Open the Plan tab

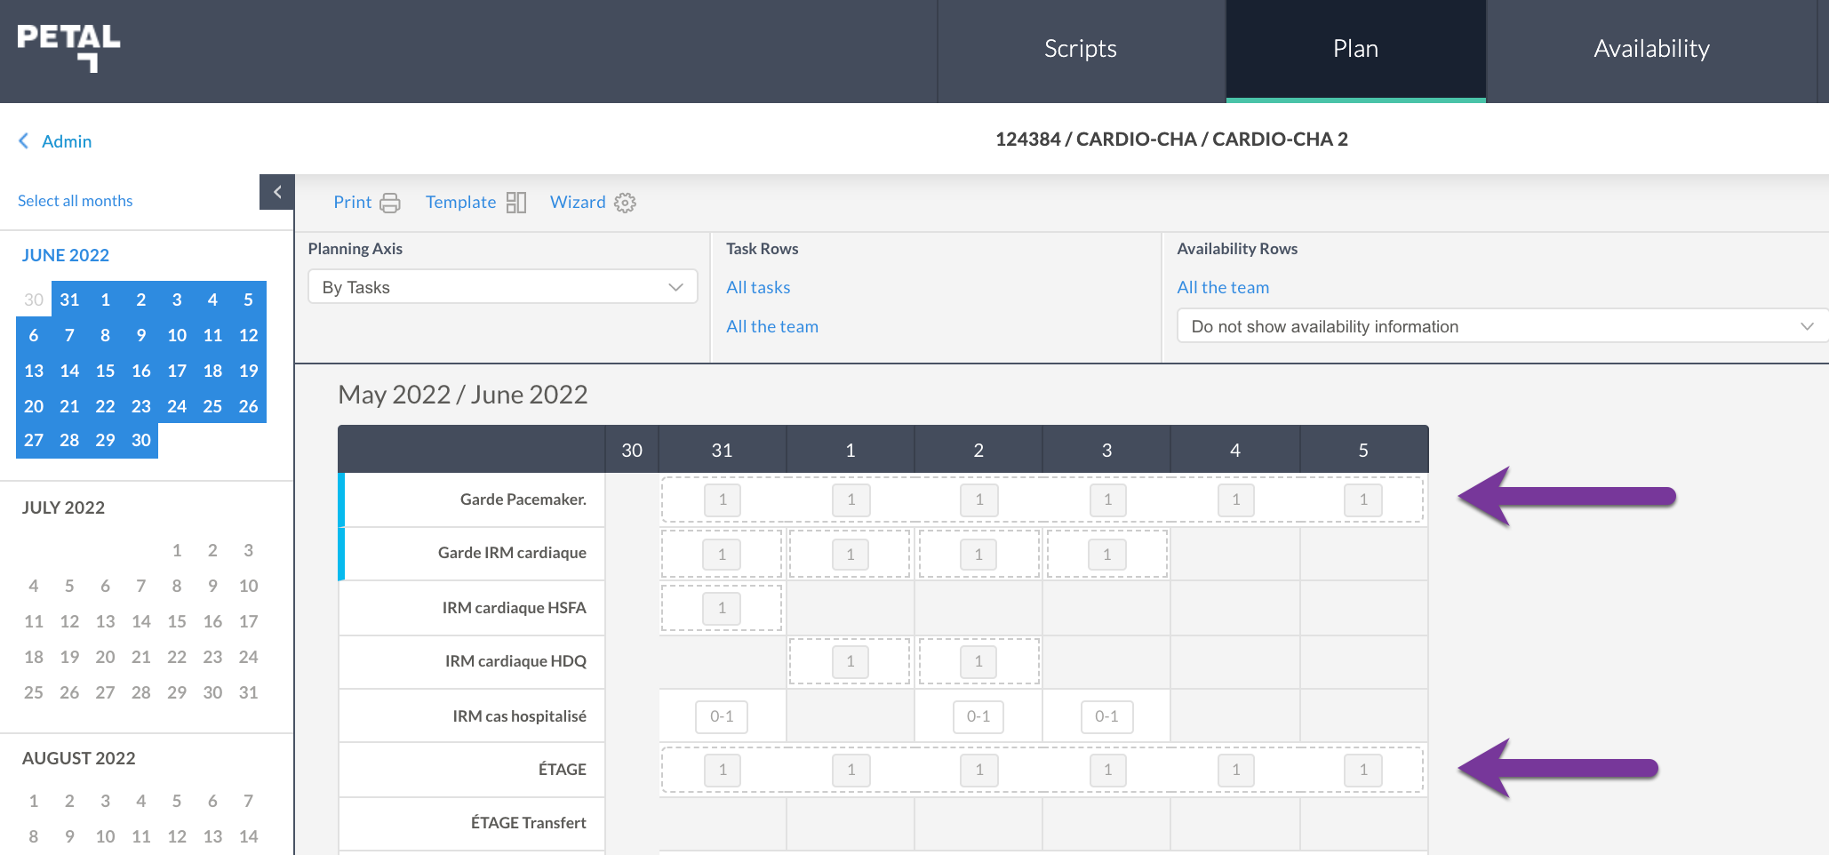[1356, 49]
